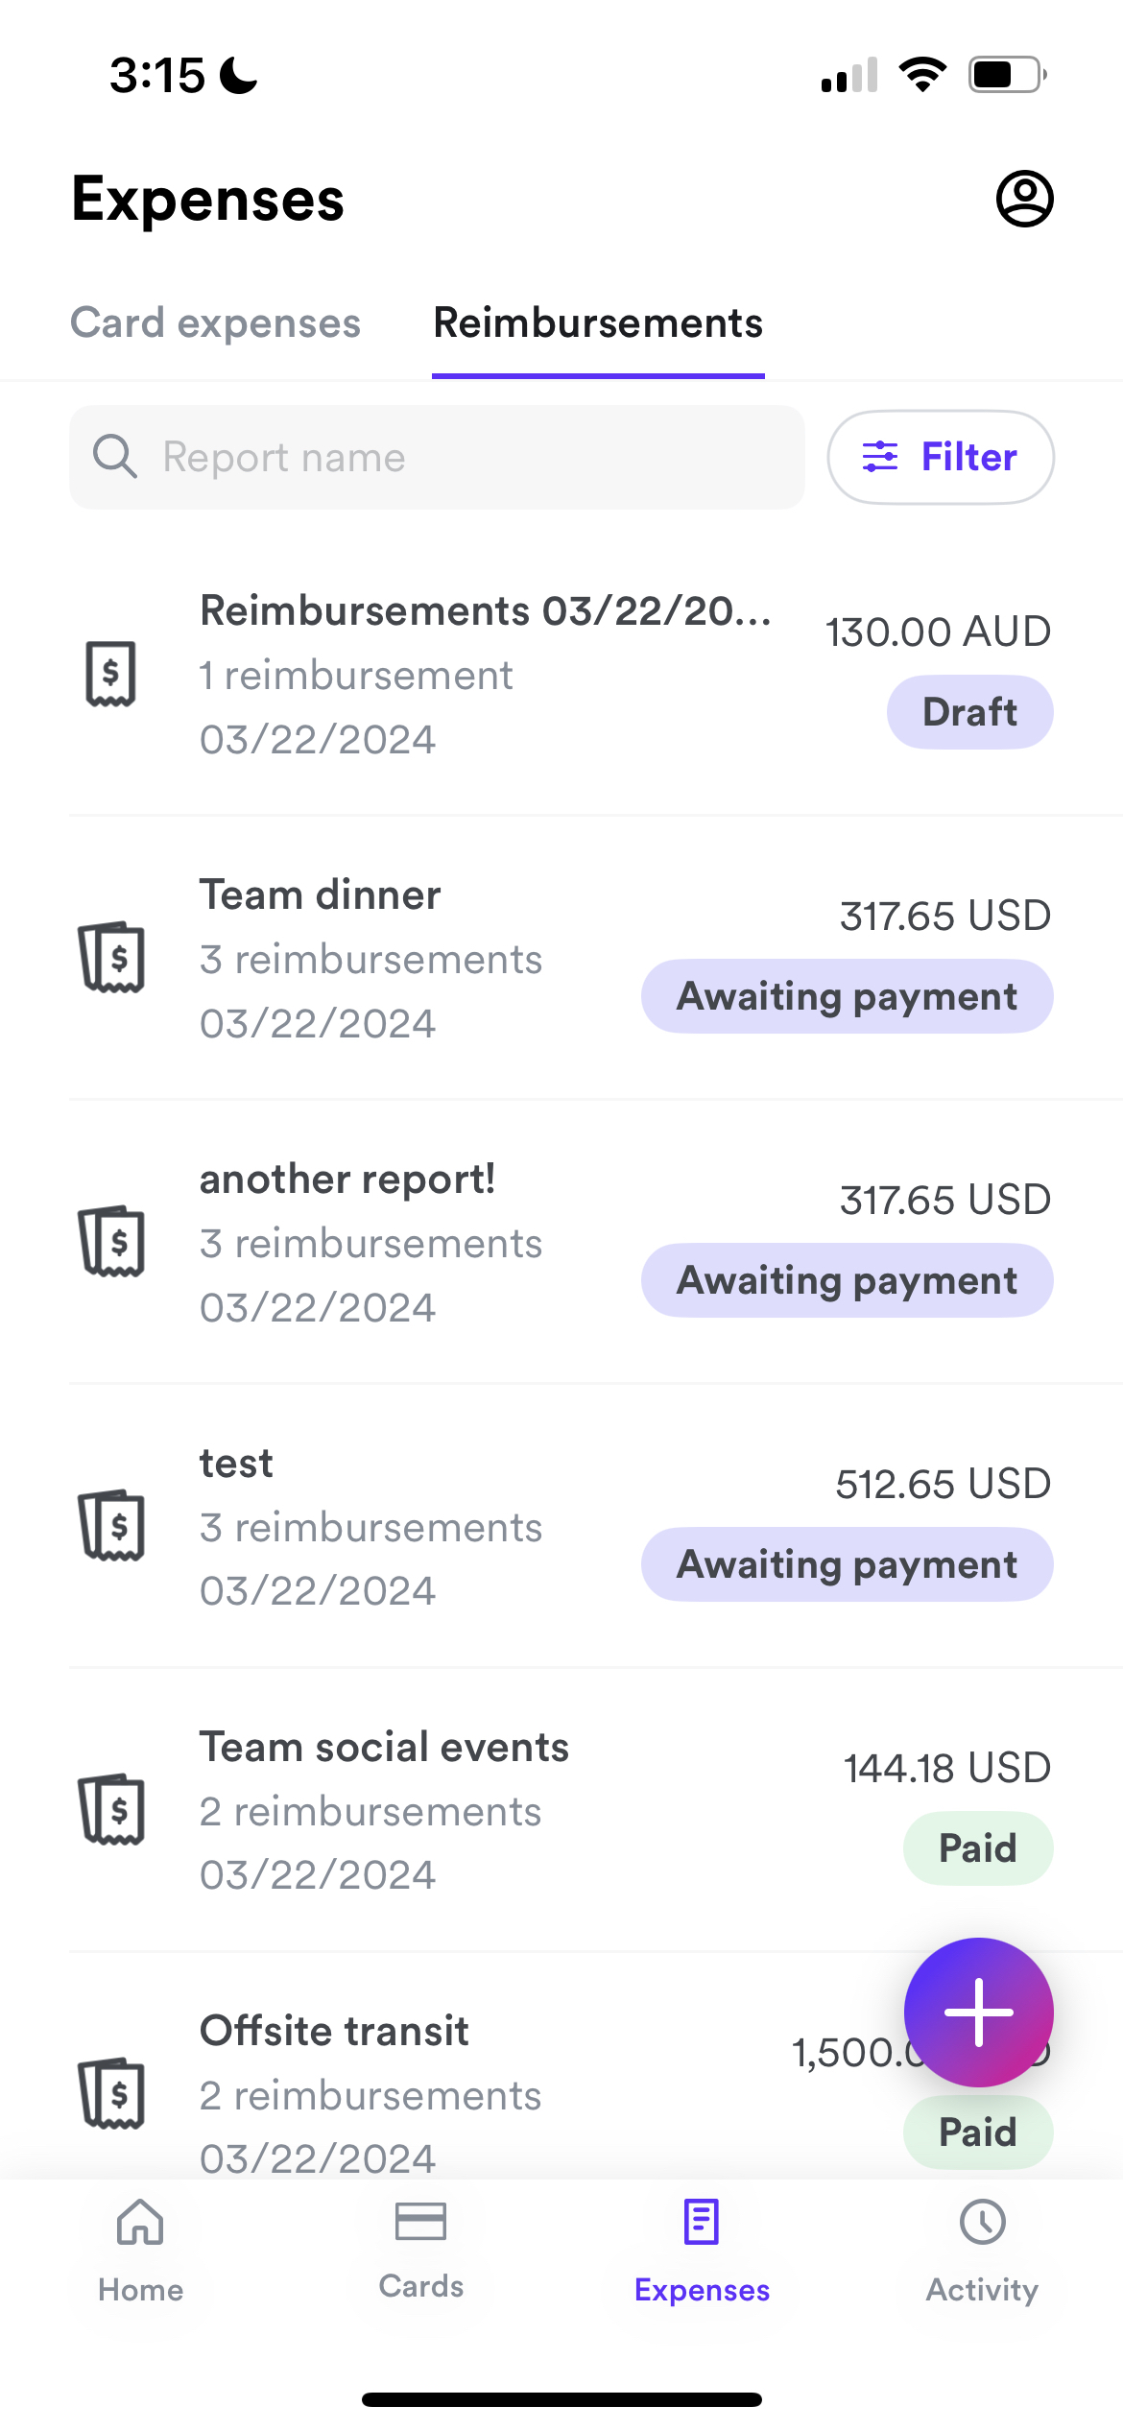Tap the Home house icon
The width and height of the screenshot is (1123, 2430).
[x=140, y=2223]
